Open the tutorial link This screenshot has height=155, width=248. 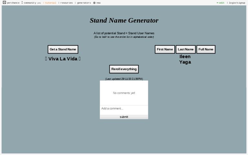click(x=50, y=3)
